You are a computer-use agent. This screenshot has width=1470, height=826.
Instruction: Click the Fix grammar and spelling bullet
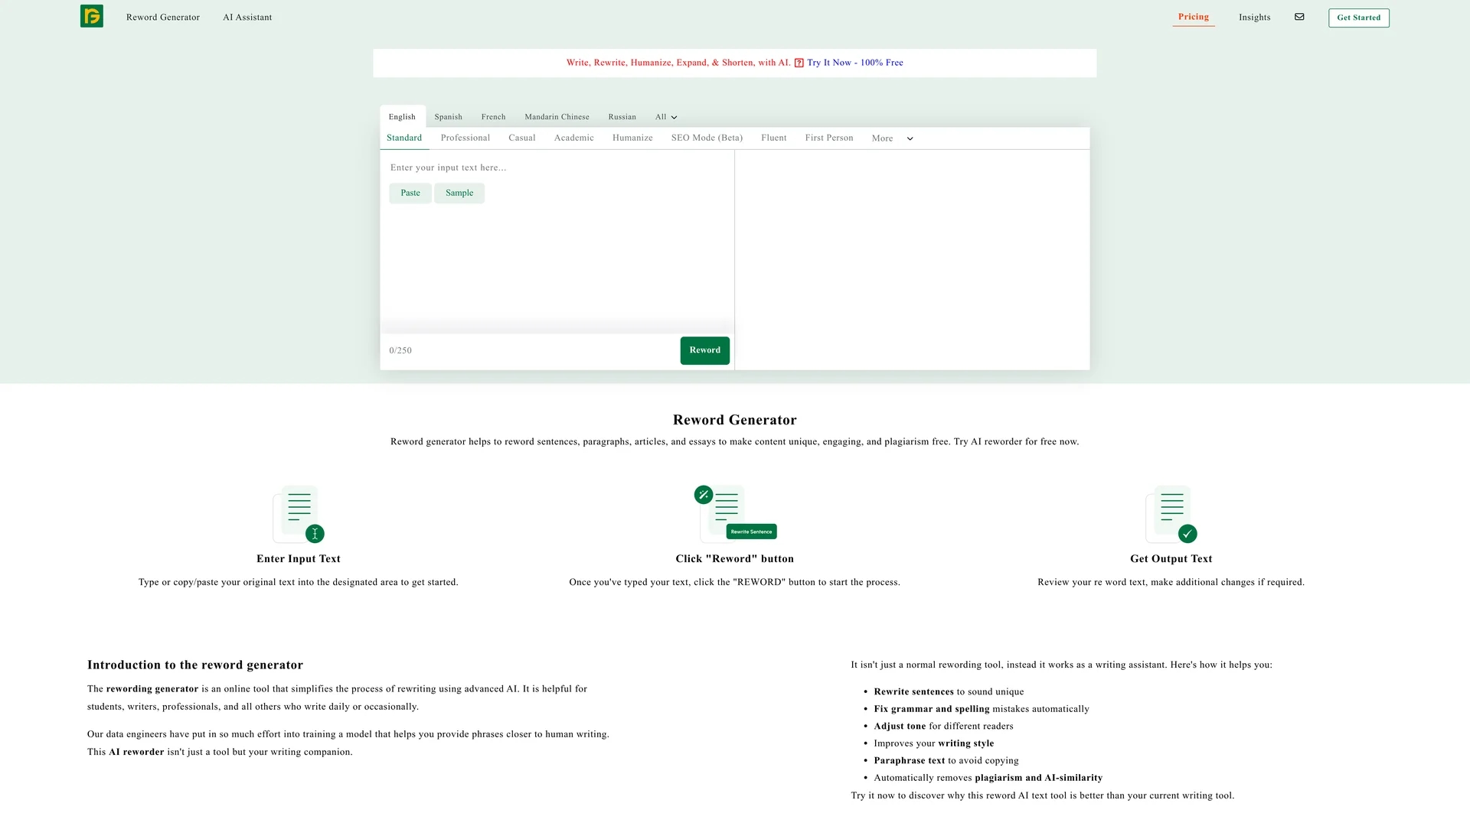coord(982,709)
